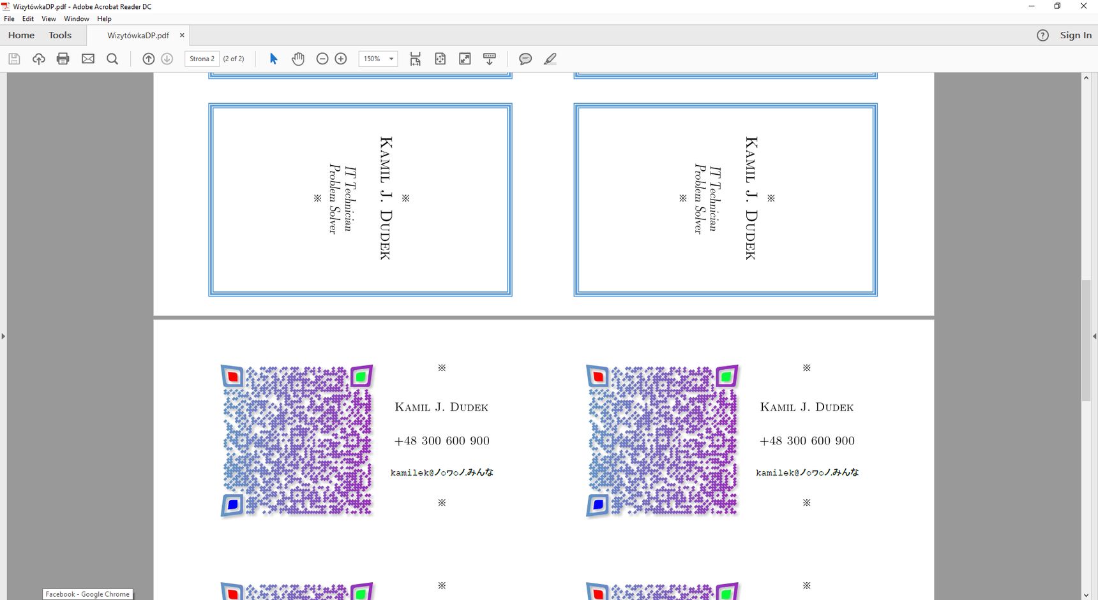Open the View menu

tap(49, 18)
